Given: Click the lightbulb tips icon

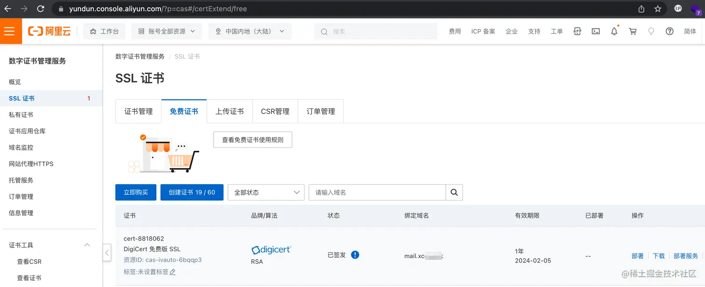Looking at the screenshot, I should pos(651,31).
